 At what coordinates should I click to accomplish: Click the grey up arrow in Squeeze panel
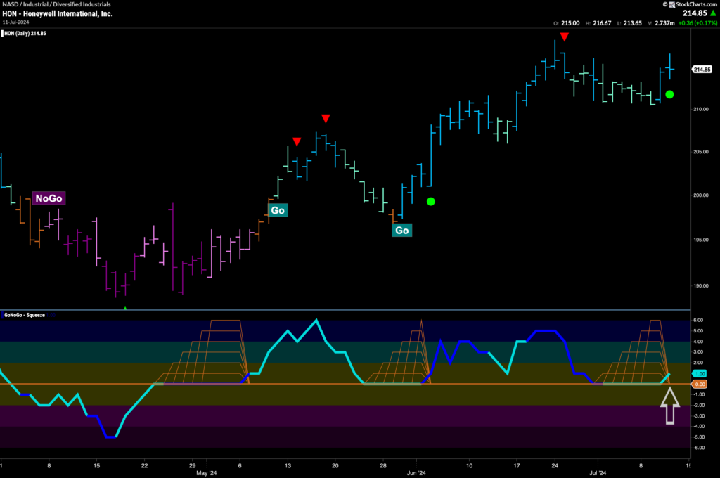point(669,406)
